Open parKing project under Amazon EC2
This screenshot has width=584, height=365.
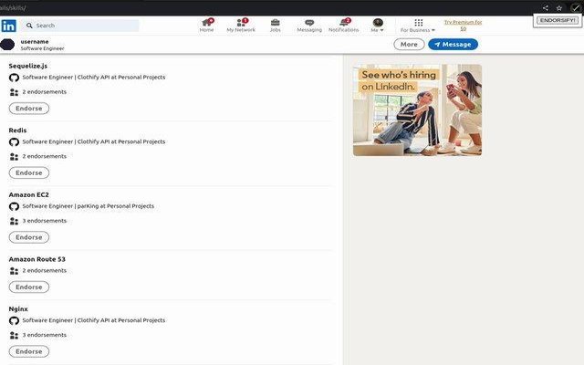tap(88, 206)
